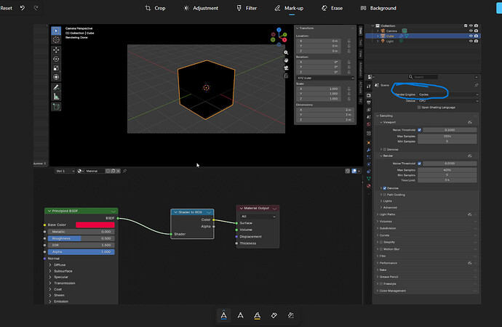The width and height of the screenshot is (502, 327).
Task: Click the Reset button
Action: pos(6,8)
